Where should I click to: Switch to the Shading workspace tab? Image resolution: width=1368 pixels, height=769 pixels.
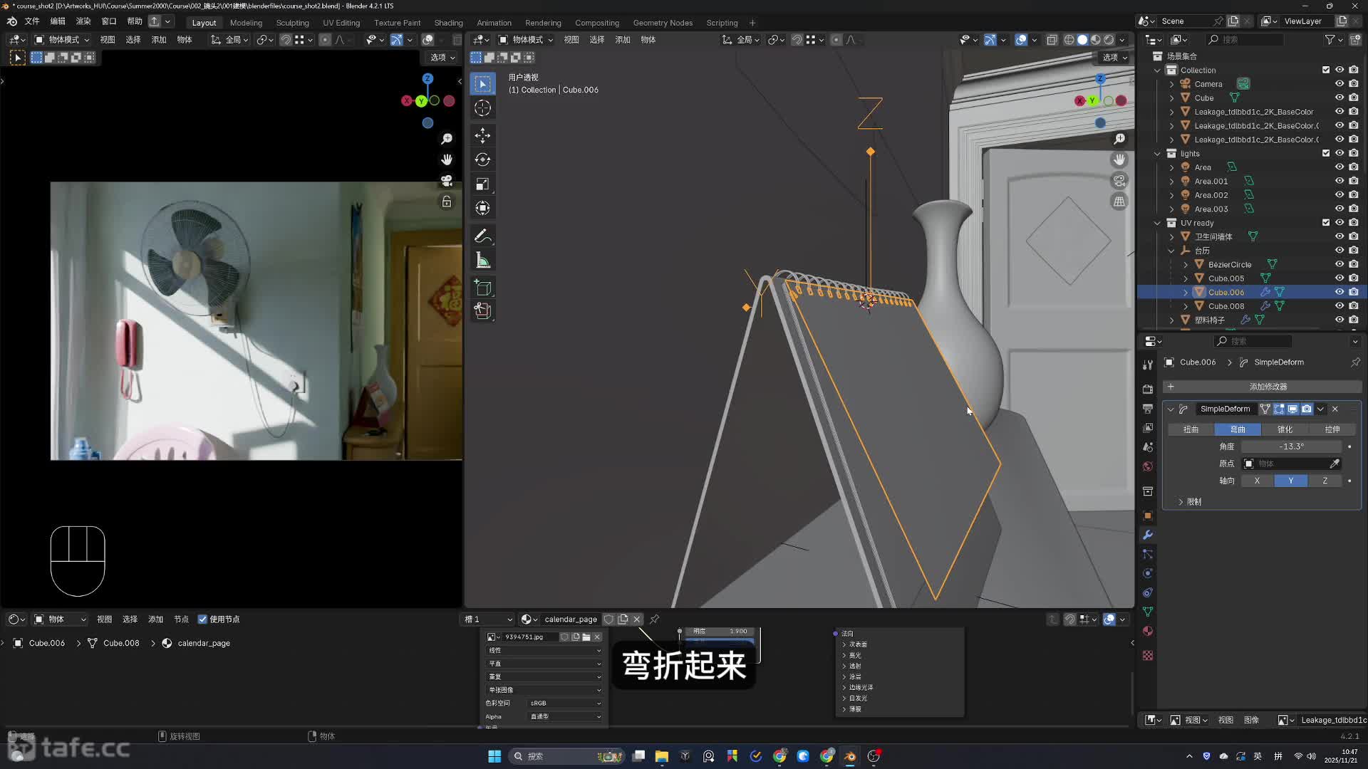448,23
